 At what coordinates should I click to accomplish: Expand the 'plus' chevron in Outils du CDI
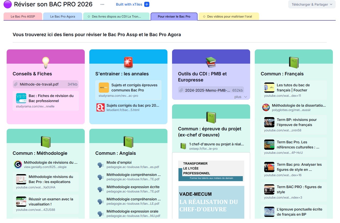[x=245, y=97]
